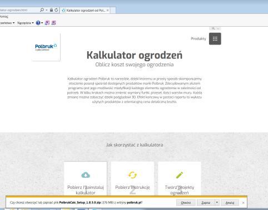Click the security lock icon

click(x=51, y=10)
